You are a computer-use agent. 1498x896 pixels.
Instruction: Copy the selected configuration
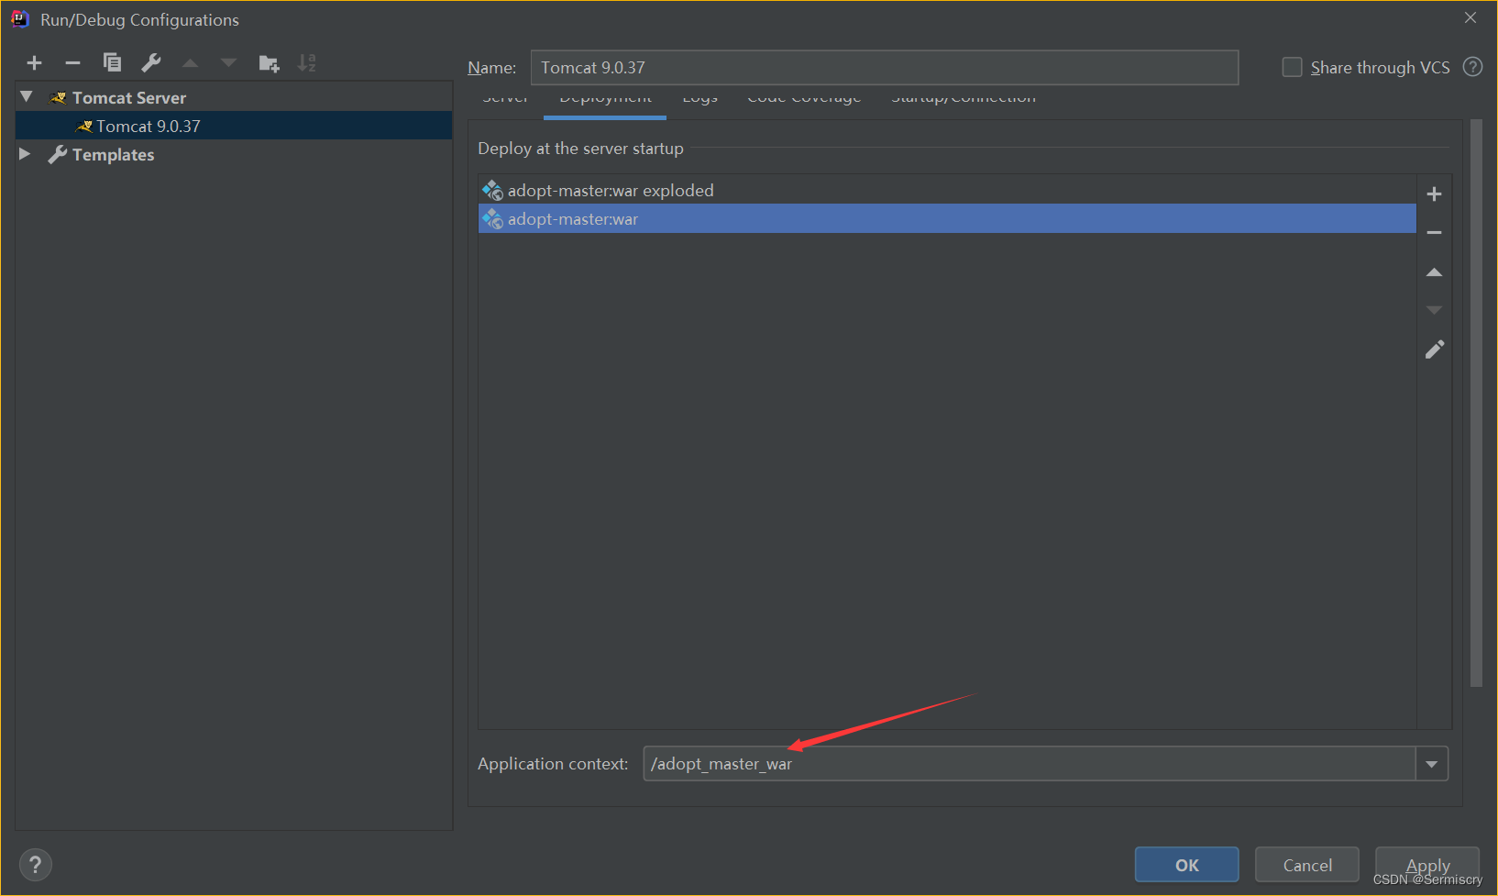point(112,62)
